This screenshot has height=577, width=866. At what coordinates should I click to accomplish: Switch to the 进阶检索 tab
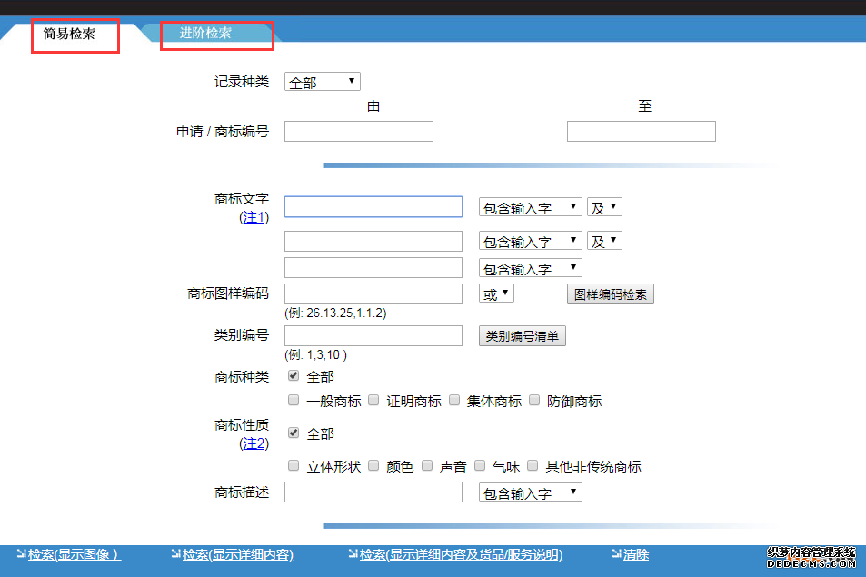pos(205,34)
